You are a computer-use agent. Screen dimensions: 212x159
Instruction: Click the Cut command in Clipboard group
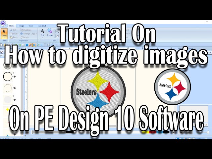[13, 30]
